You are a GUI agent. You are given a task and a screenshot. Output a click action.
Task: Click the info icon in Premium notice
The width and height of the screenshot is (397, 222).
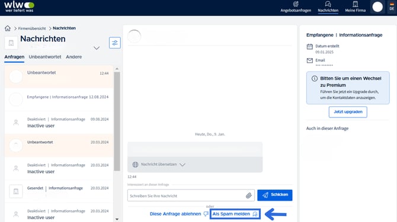[315, 79]
